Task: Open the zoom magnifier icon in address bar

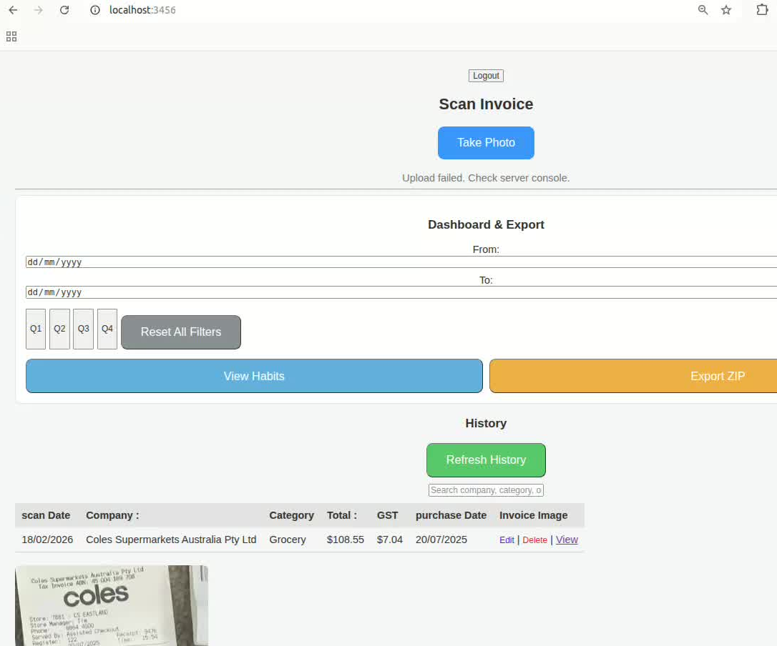Action: tap(703, 10)
